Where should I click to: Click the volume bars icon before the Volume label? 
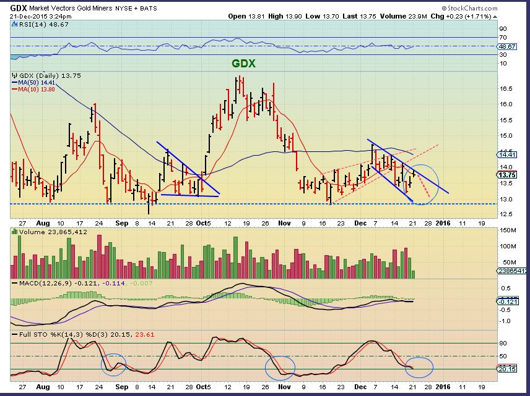tap(14, 232)
